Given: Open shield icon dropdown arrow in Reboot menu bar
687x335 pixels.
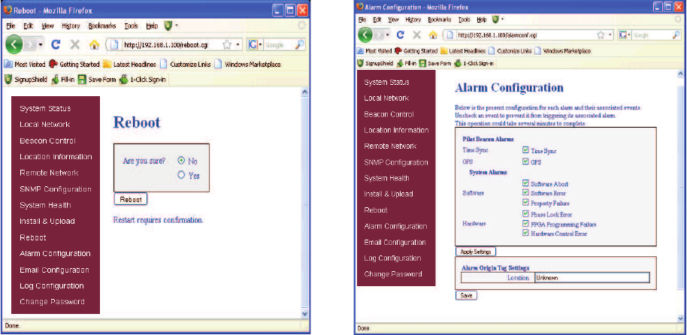Looking at the screenshot, I should 176,26.
